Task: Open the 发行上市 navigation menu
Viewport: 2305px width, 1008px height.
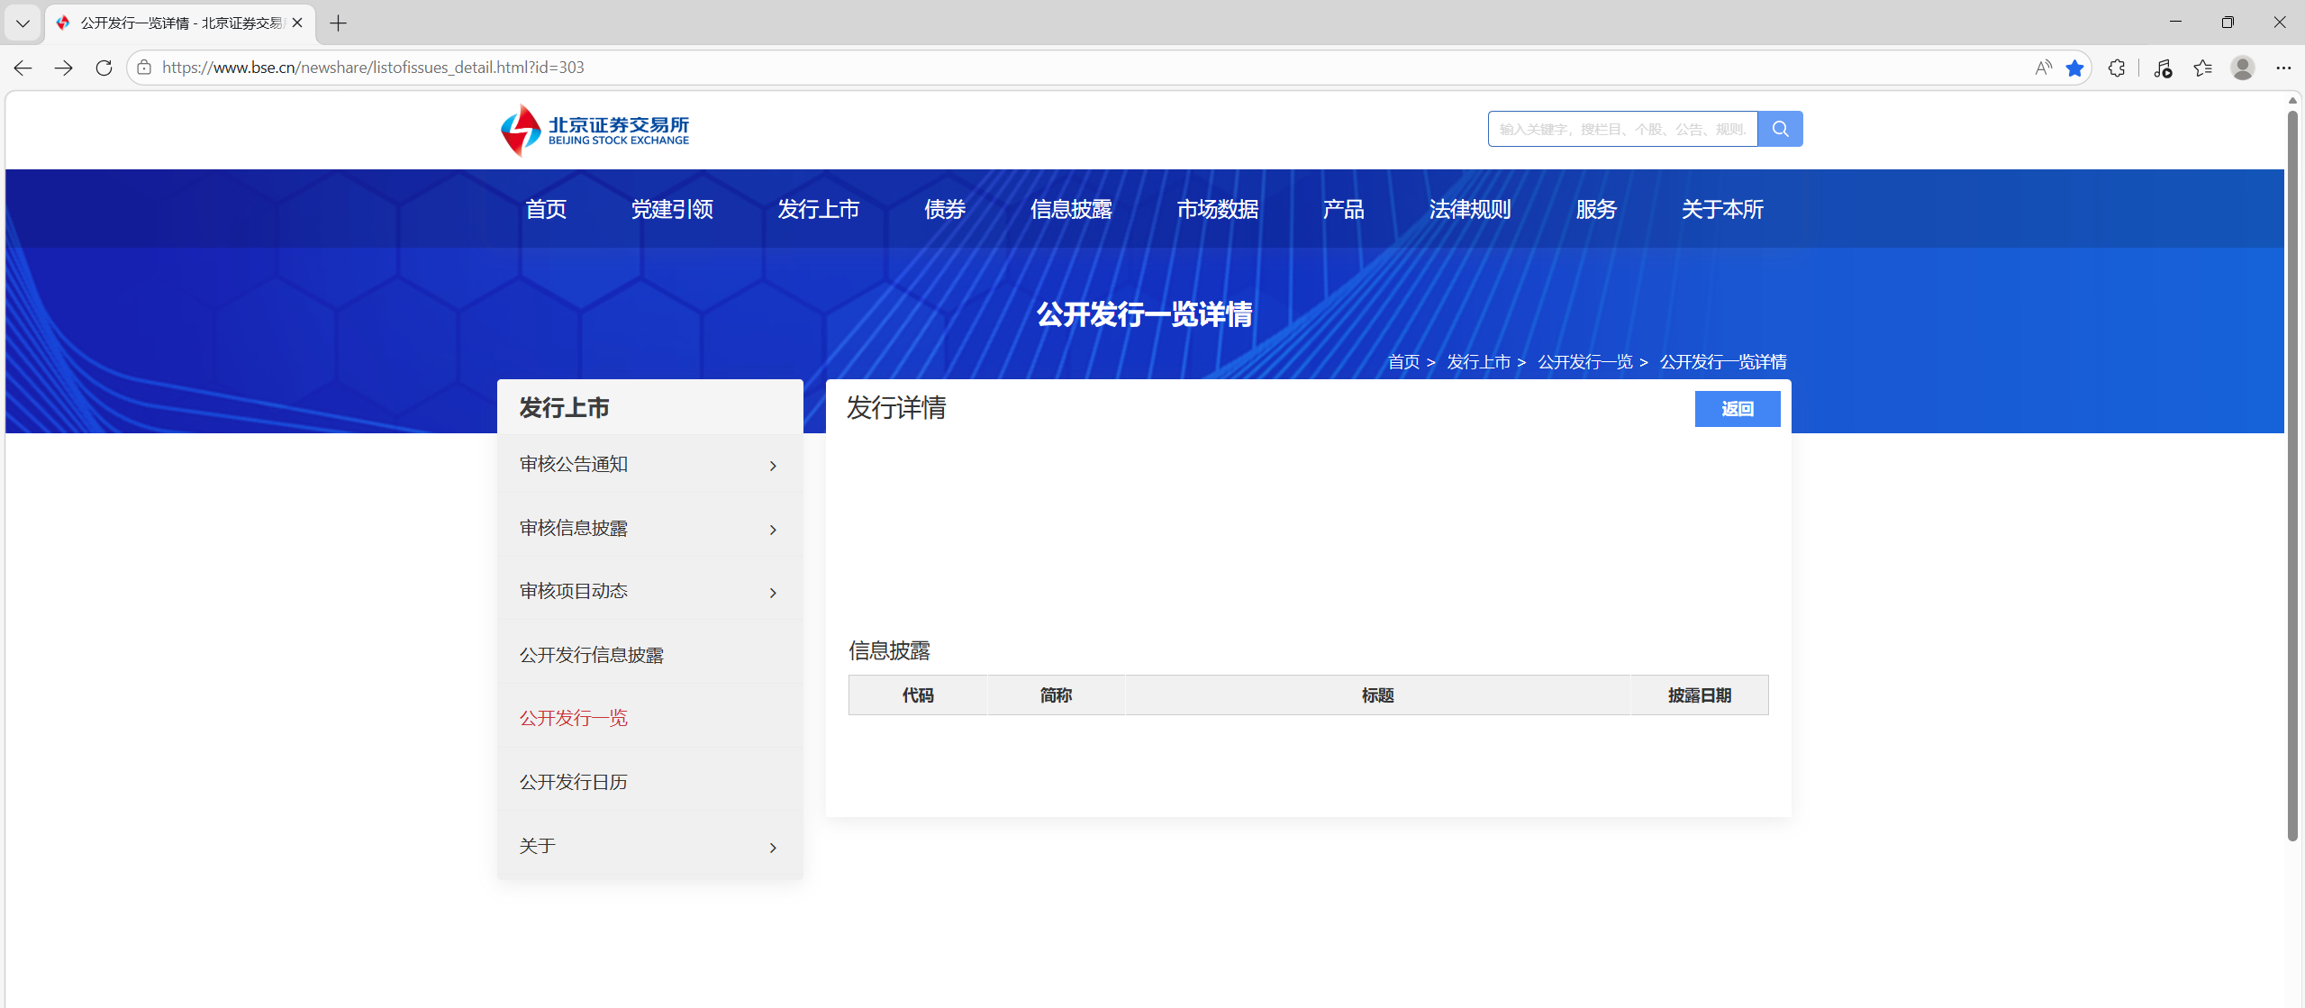Action: point(818,209)
